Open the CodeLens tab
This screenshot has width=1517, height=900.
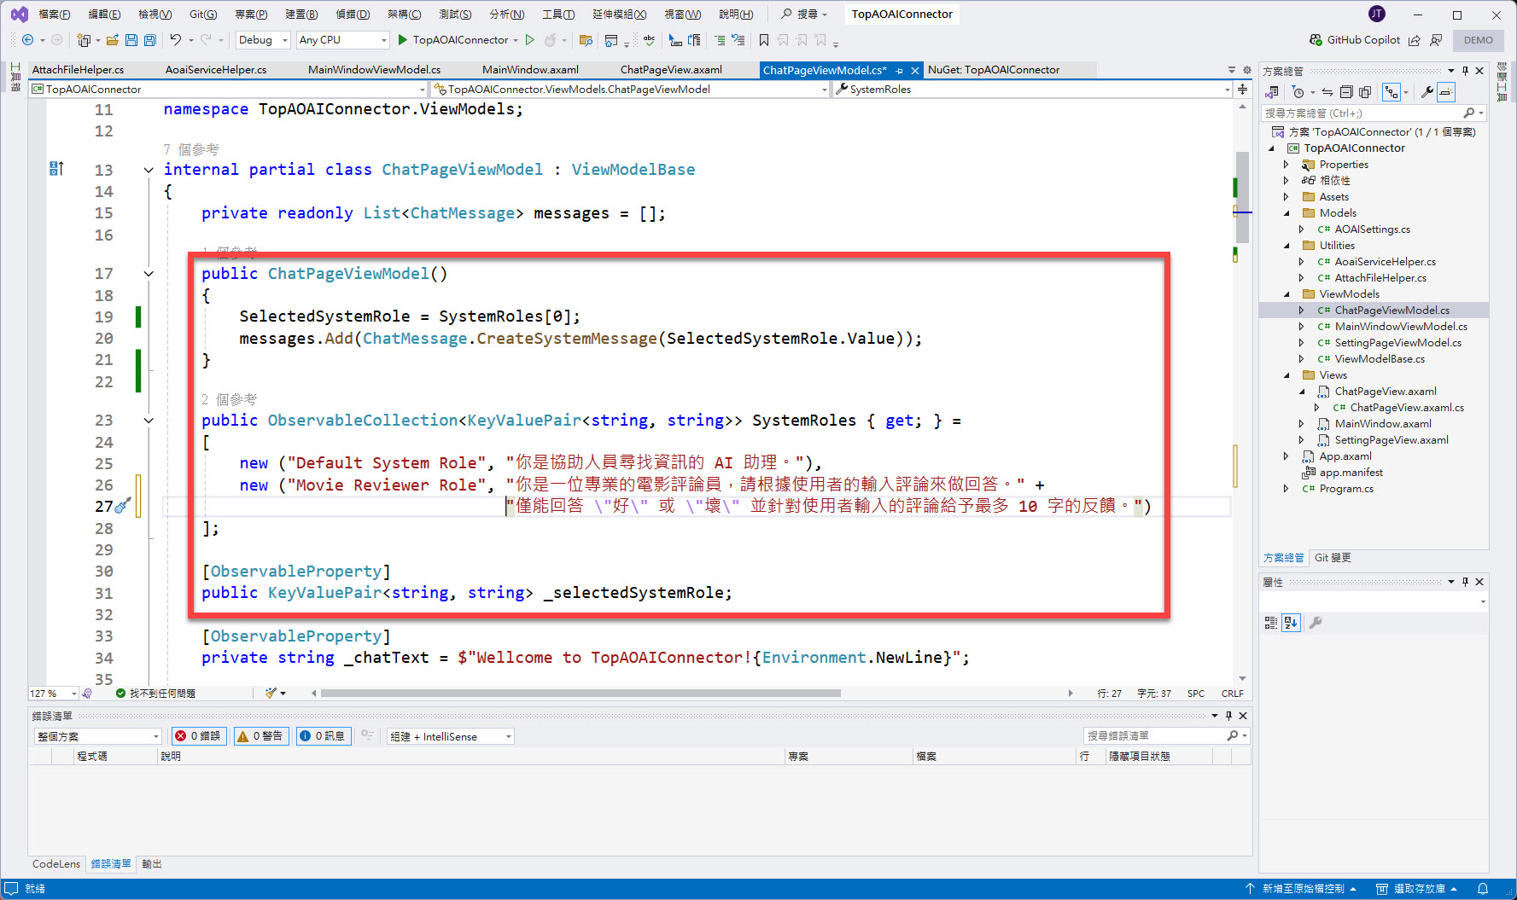(56, 864)
